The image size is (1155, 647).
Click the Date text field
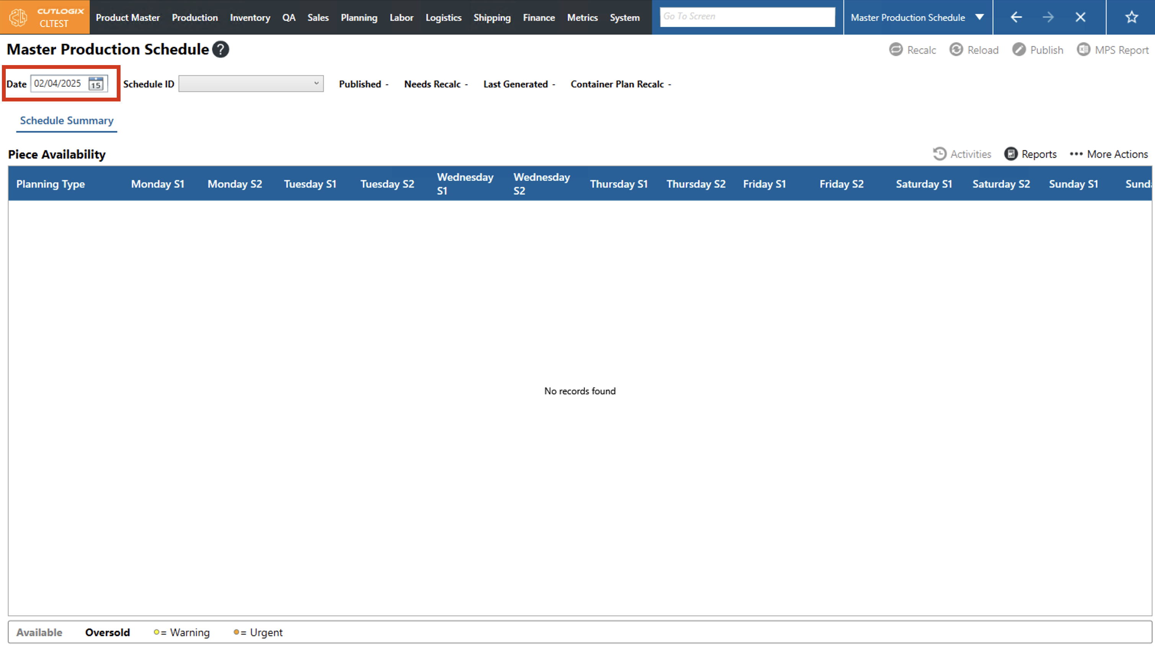point(58,83)
